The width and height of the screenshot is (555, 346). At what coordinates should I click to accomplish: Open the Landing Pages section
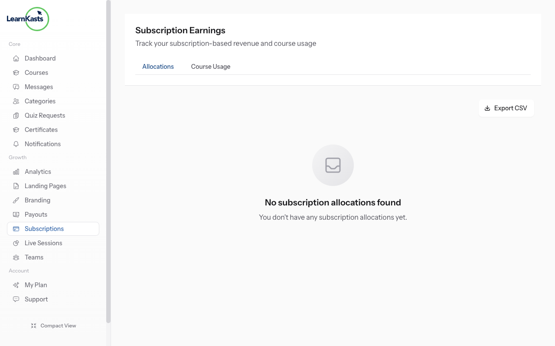point(45,186)
